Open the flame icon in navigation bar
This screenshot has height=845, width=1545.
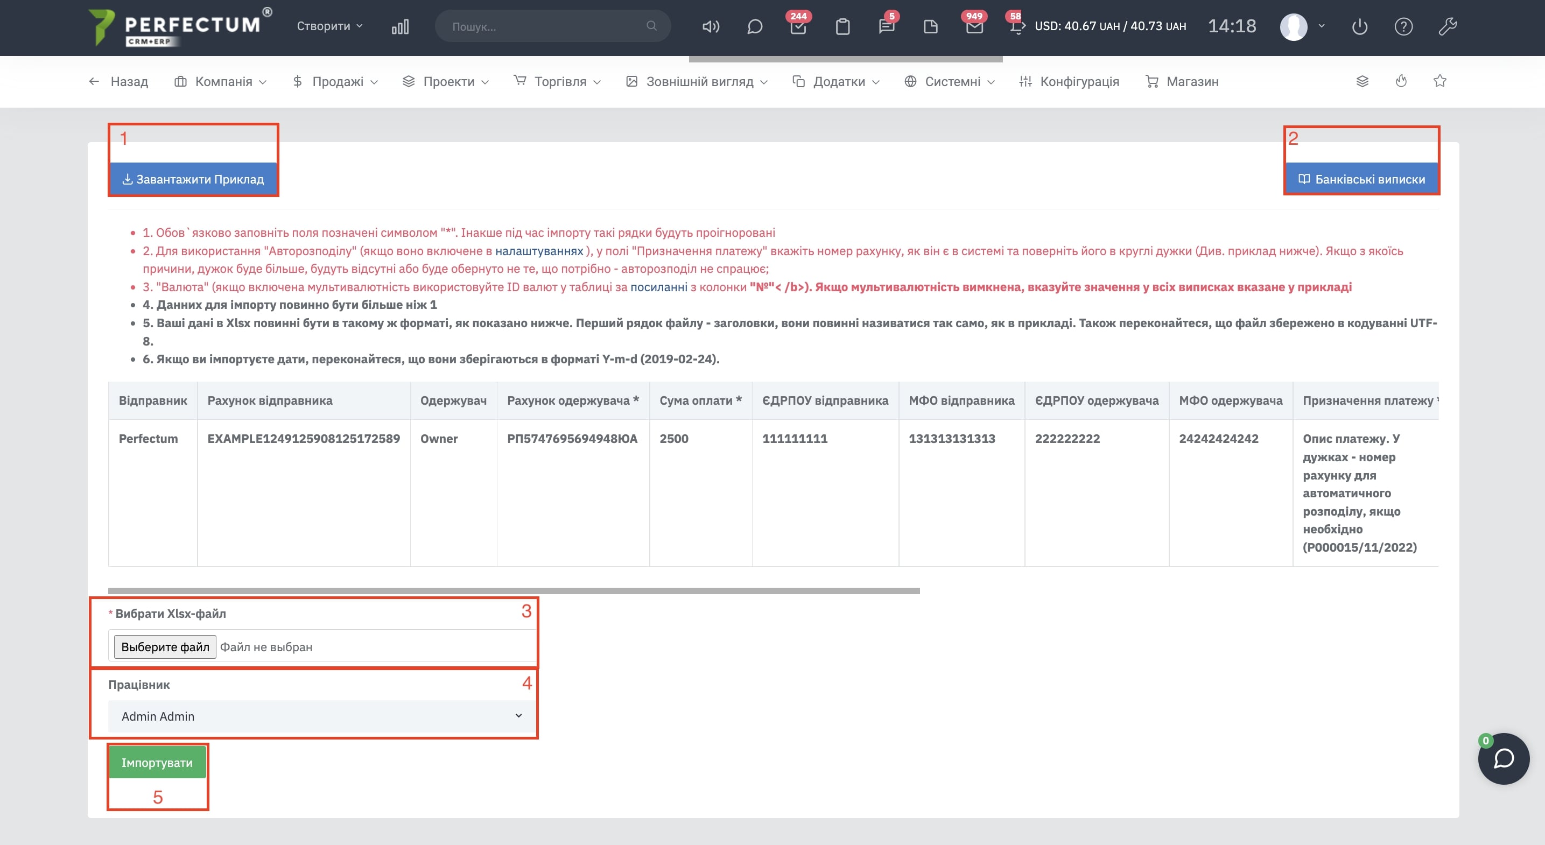pyautogui.click(x=1401, y=81)
